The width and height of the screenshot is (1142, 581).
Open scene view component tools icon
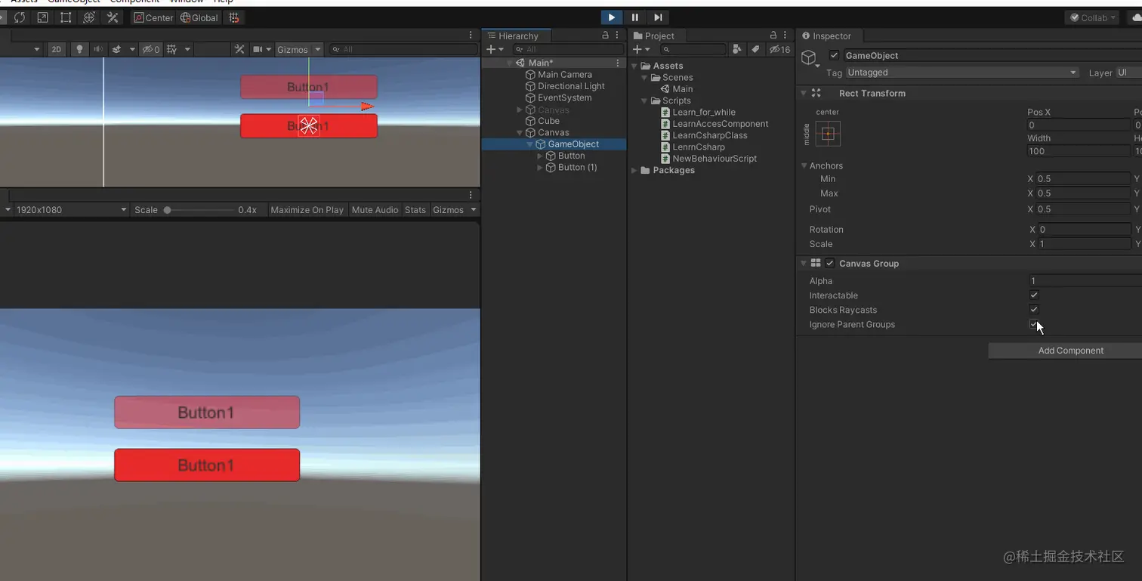pos(239,49)
